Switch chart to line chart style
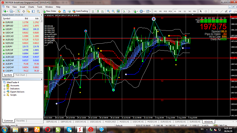The image size is (237, 133). click(x=103, y=11)
